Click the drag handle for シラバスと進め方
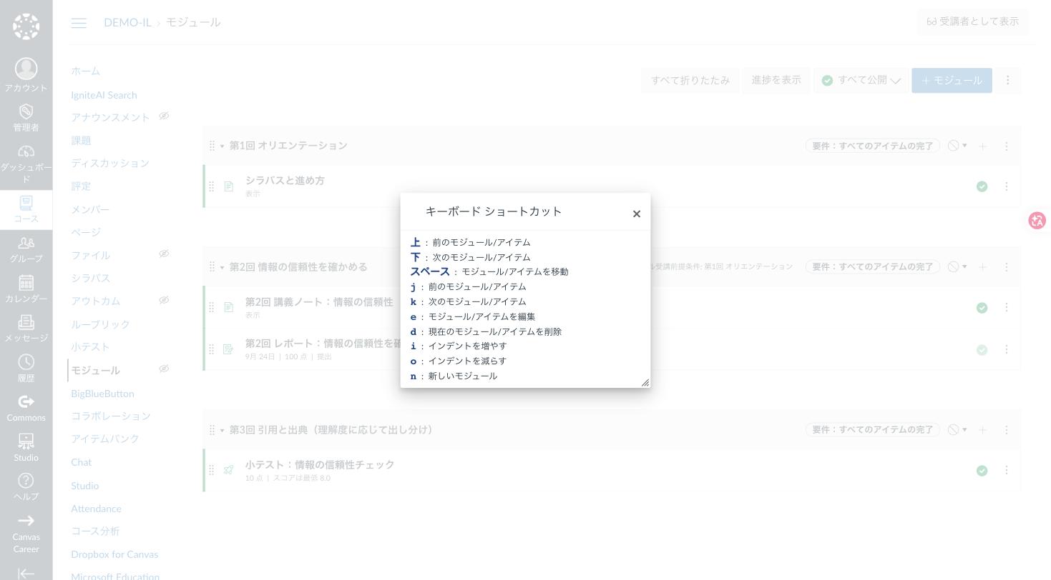This screenshot has height=580, width=1051. coord(212,186)
